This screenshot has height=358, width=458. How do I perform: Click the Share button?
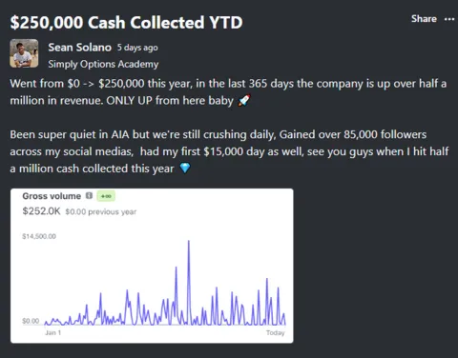click(424, 19)
